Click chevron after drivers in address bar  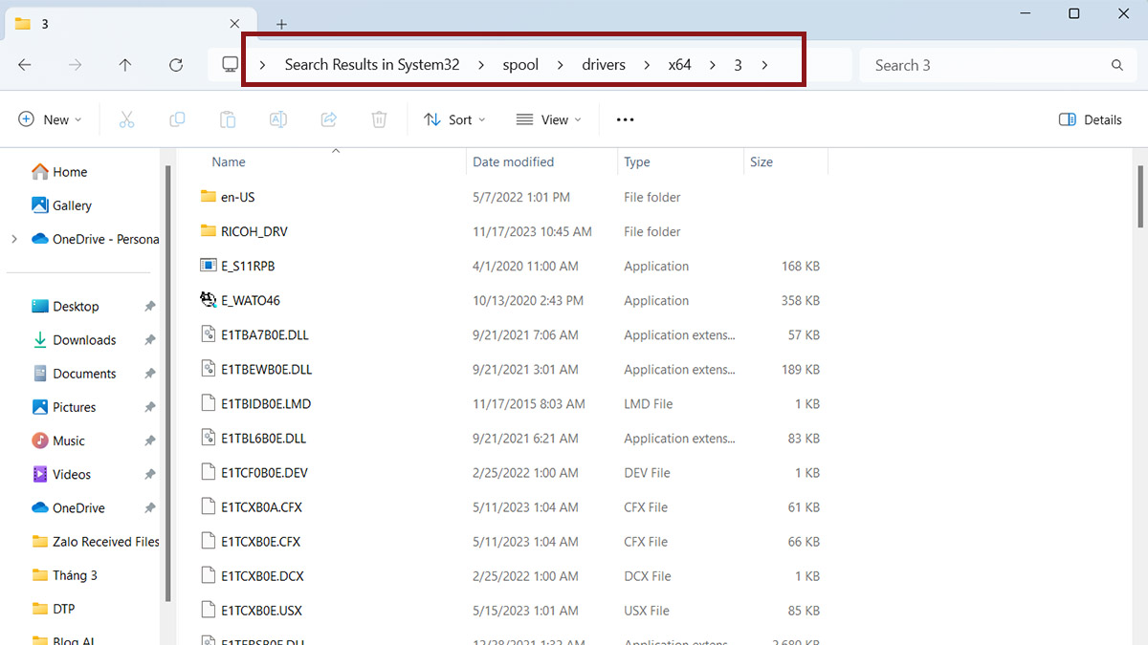(647, 65)
